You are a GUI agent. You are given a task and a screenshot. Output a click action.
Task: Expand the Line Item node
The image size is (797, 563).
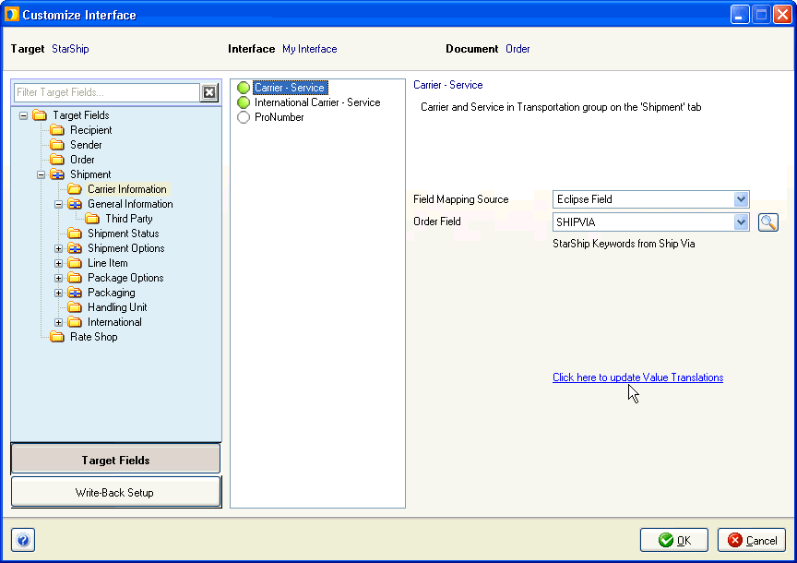coord(58,263)
